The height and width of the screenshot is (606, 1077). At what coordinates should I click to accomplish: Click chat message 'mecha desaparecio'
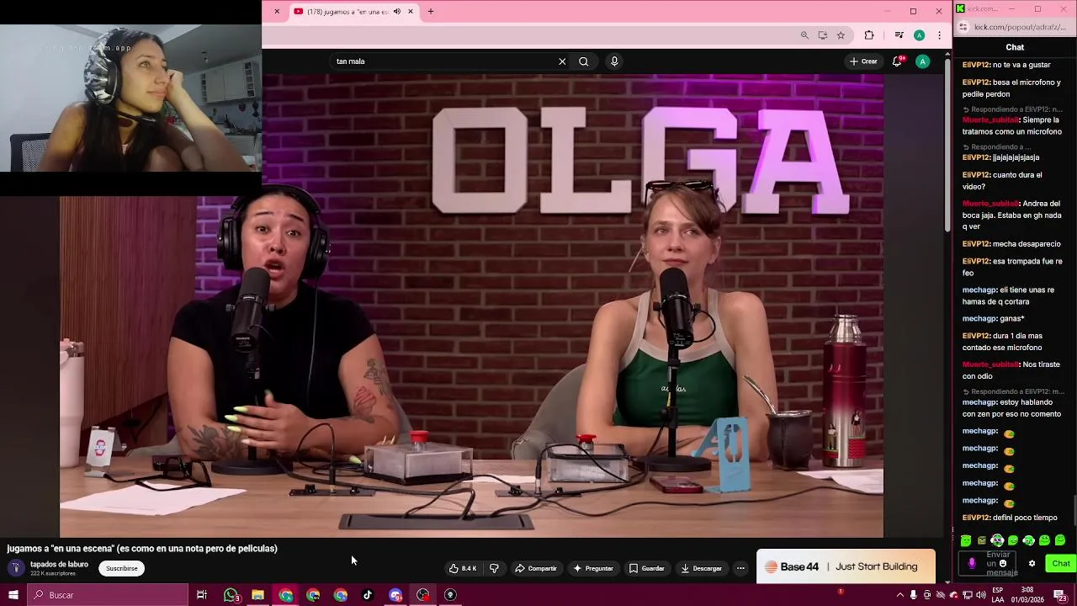click(x=1027, y=244)
